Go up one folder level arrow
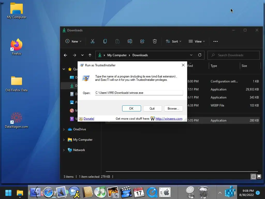This screenshot has width=265, height=199. click(90, 55)
